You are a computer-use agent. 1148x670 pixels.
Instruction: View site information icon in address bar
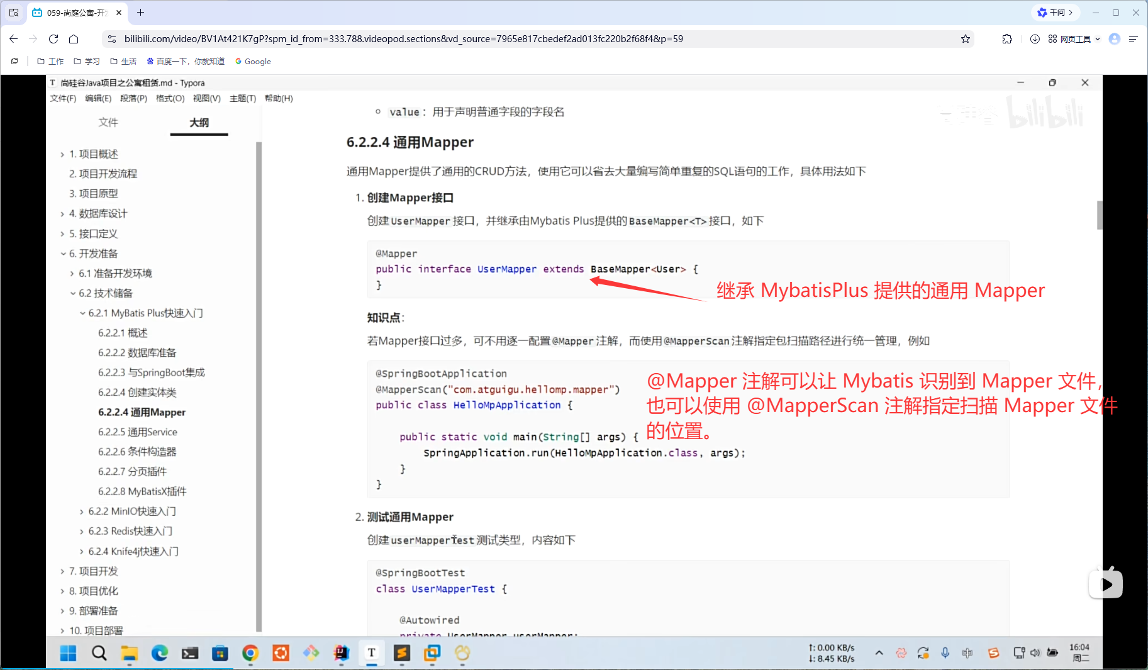coord(112,39)
